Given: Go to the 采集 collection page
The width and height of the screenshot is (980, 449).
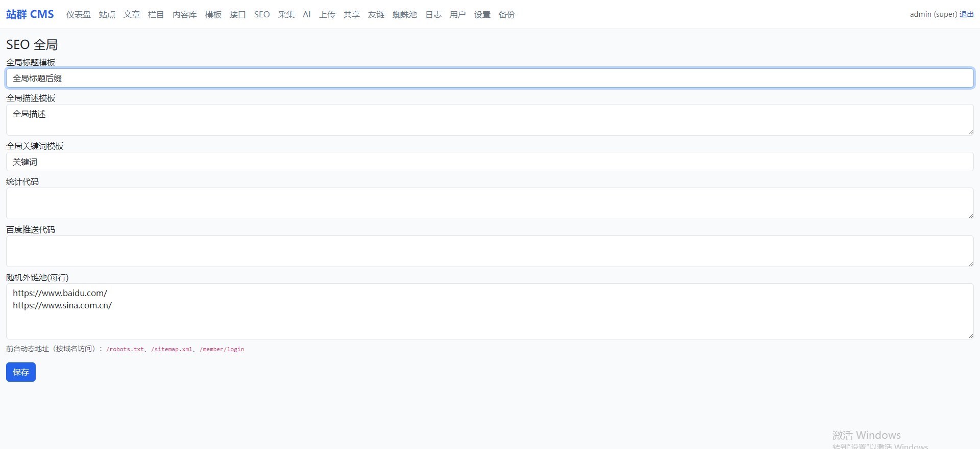Looking at the screenshot, I should point(286,15).
